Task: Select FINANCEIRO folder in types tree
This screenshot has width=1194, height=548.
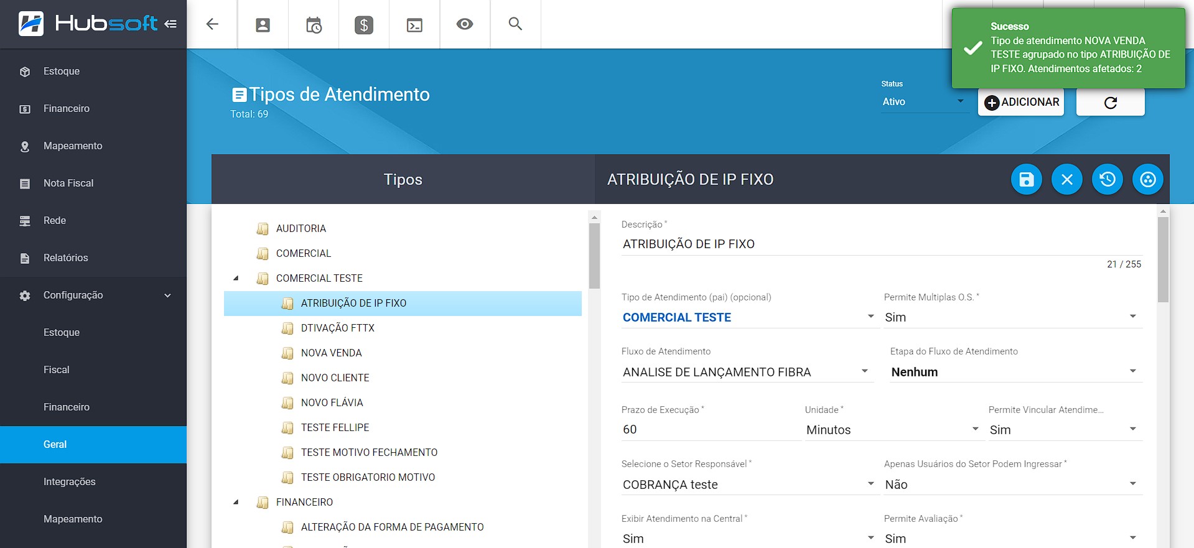Action: pos(305,502)
